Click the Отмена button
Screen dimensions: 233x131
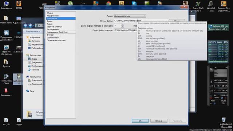[x=159, y=121]
